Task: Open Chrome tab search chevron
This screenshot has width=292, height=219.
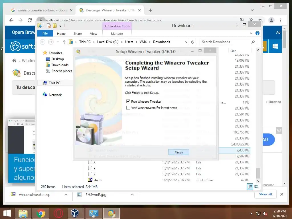Action: [252, 10]
